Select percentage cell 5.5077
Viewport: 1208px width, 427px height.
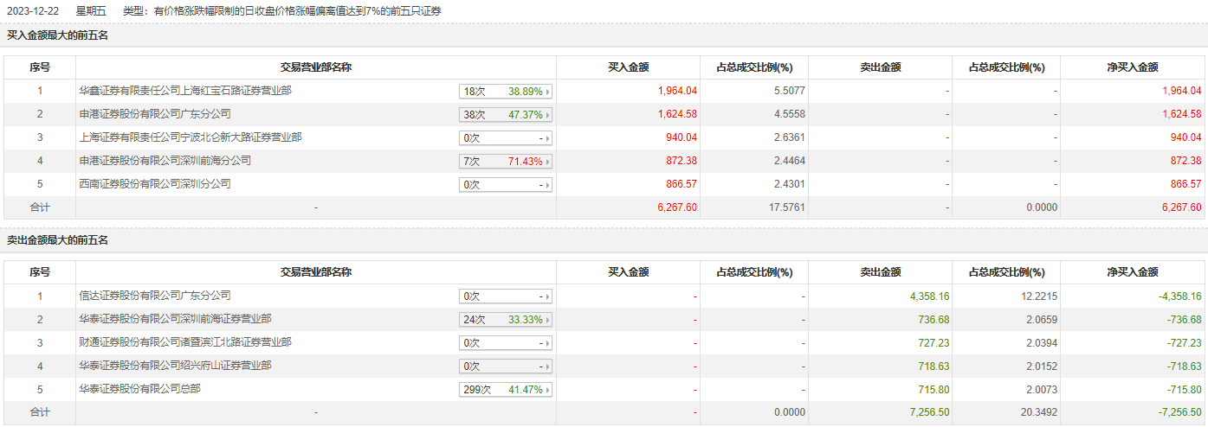pyautogui.click(x=788, y=90)
